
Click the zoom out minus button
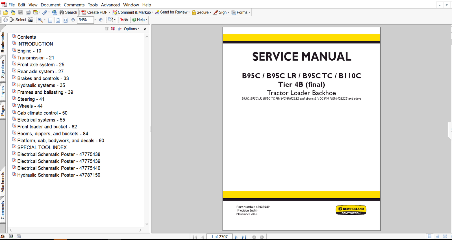[x=73, y=20]
